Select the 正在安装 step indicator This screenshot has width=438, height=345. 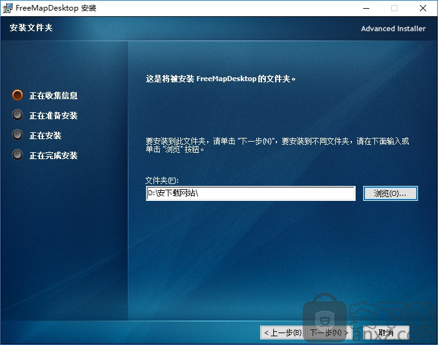[x=17, y=135]
